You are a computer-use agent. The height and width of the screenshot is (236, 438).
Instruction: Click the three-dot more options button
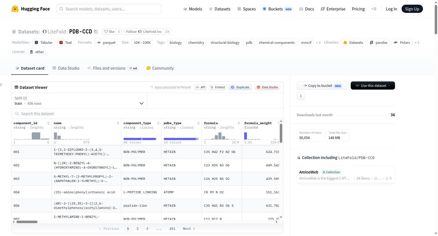301,96
